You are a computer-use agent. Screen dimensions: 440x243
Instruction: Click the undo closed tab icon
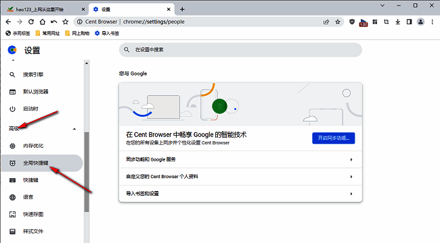click(x=54, y=22)
